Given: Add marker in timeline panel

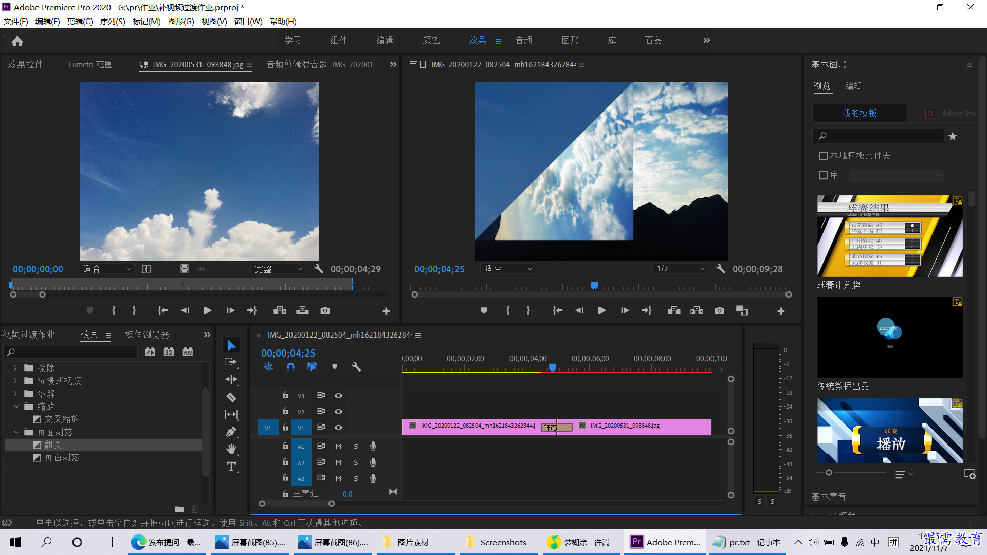Looking at the screenshot, I should pyautogui.click(x=335, y=366).
